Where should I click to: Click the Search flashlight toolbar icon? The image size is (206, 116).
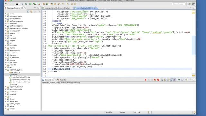[x=58, y=4]
